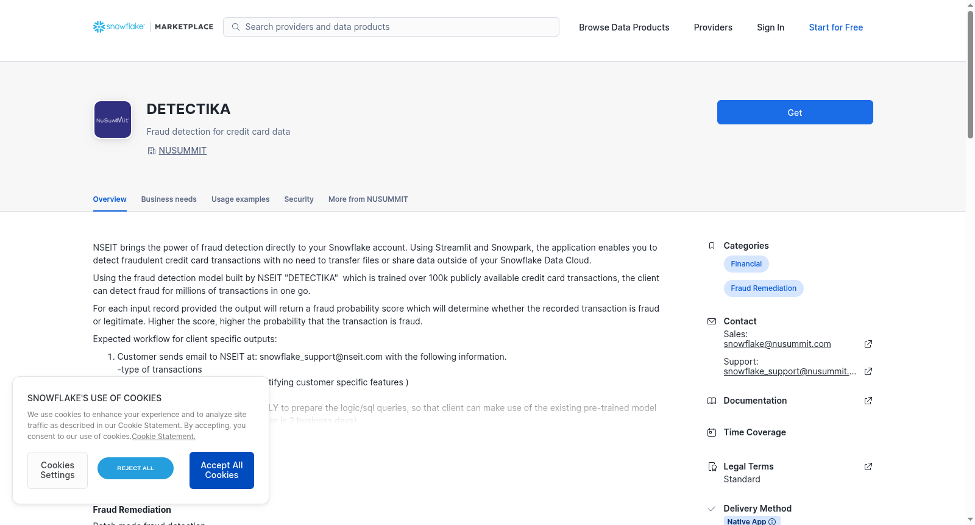Open the snowflake_support@nusummit support email link

(x=790, y=371)
